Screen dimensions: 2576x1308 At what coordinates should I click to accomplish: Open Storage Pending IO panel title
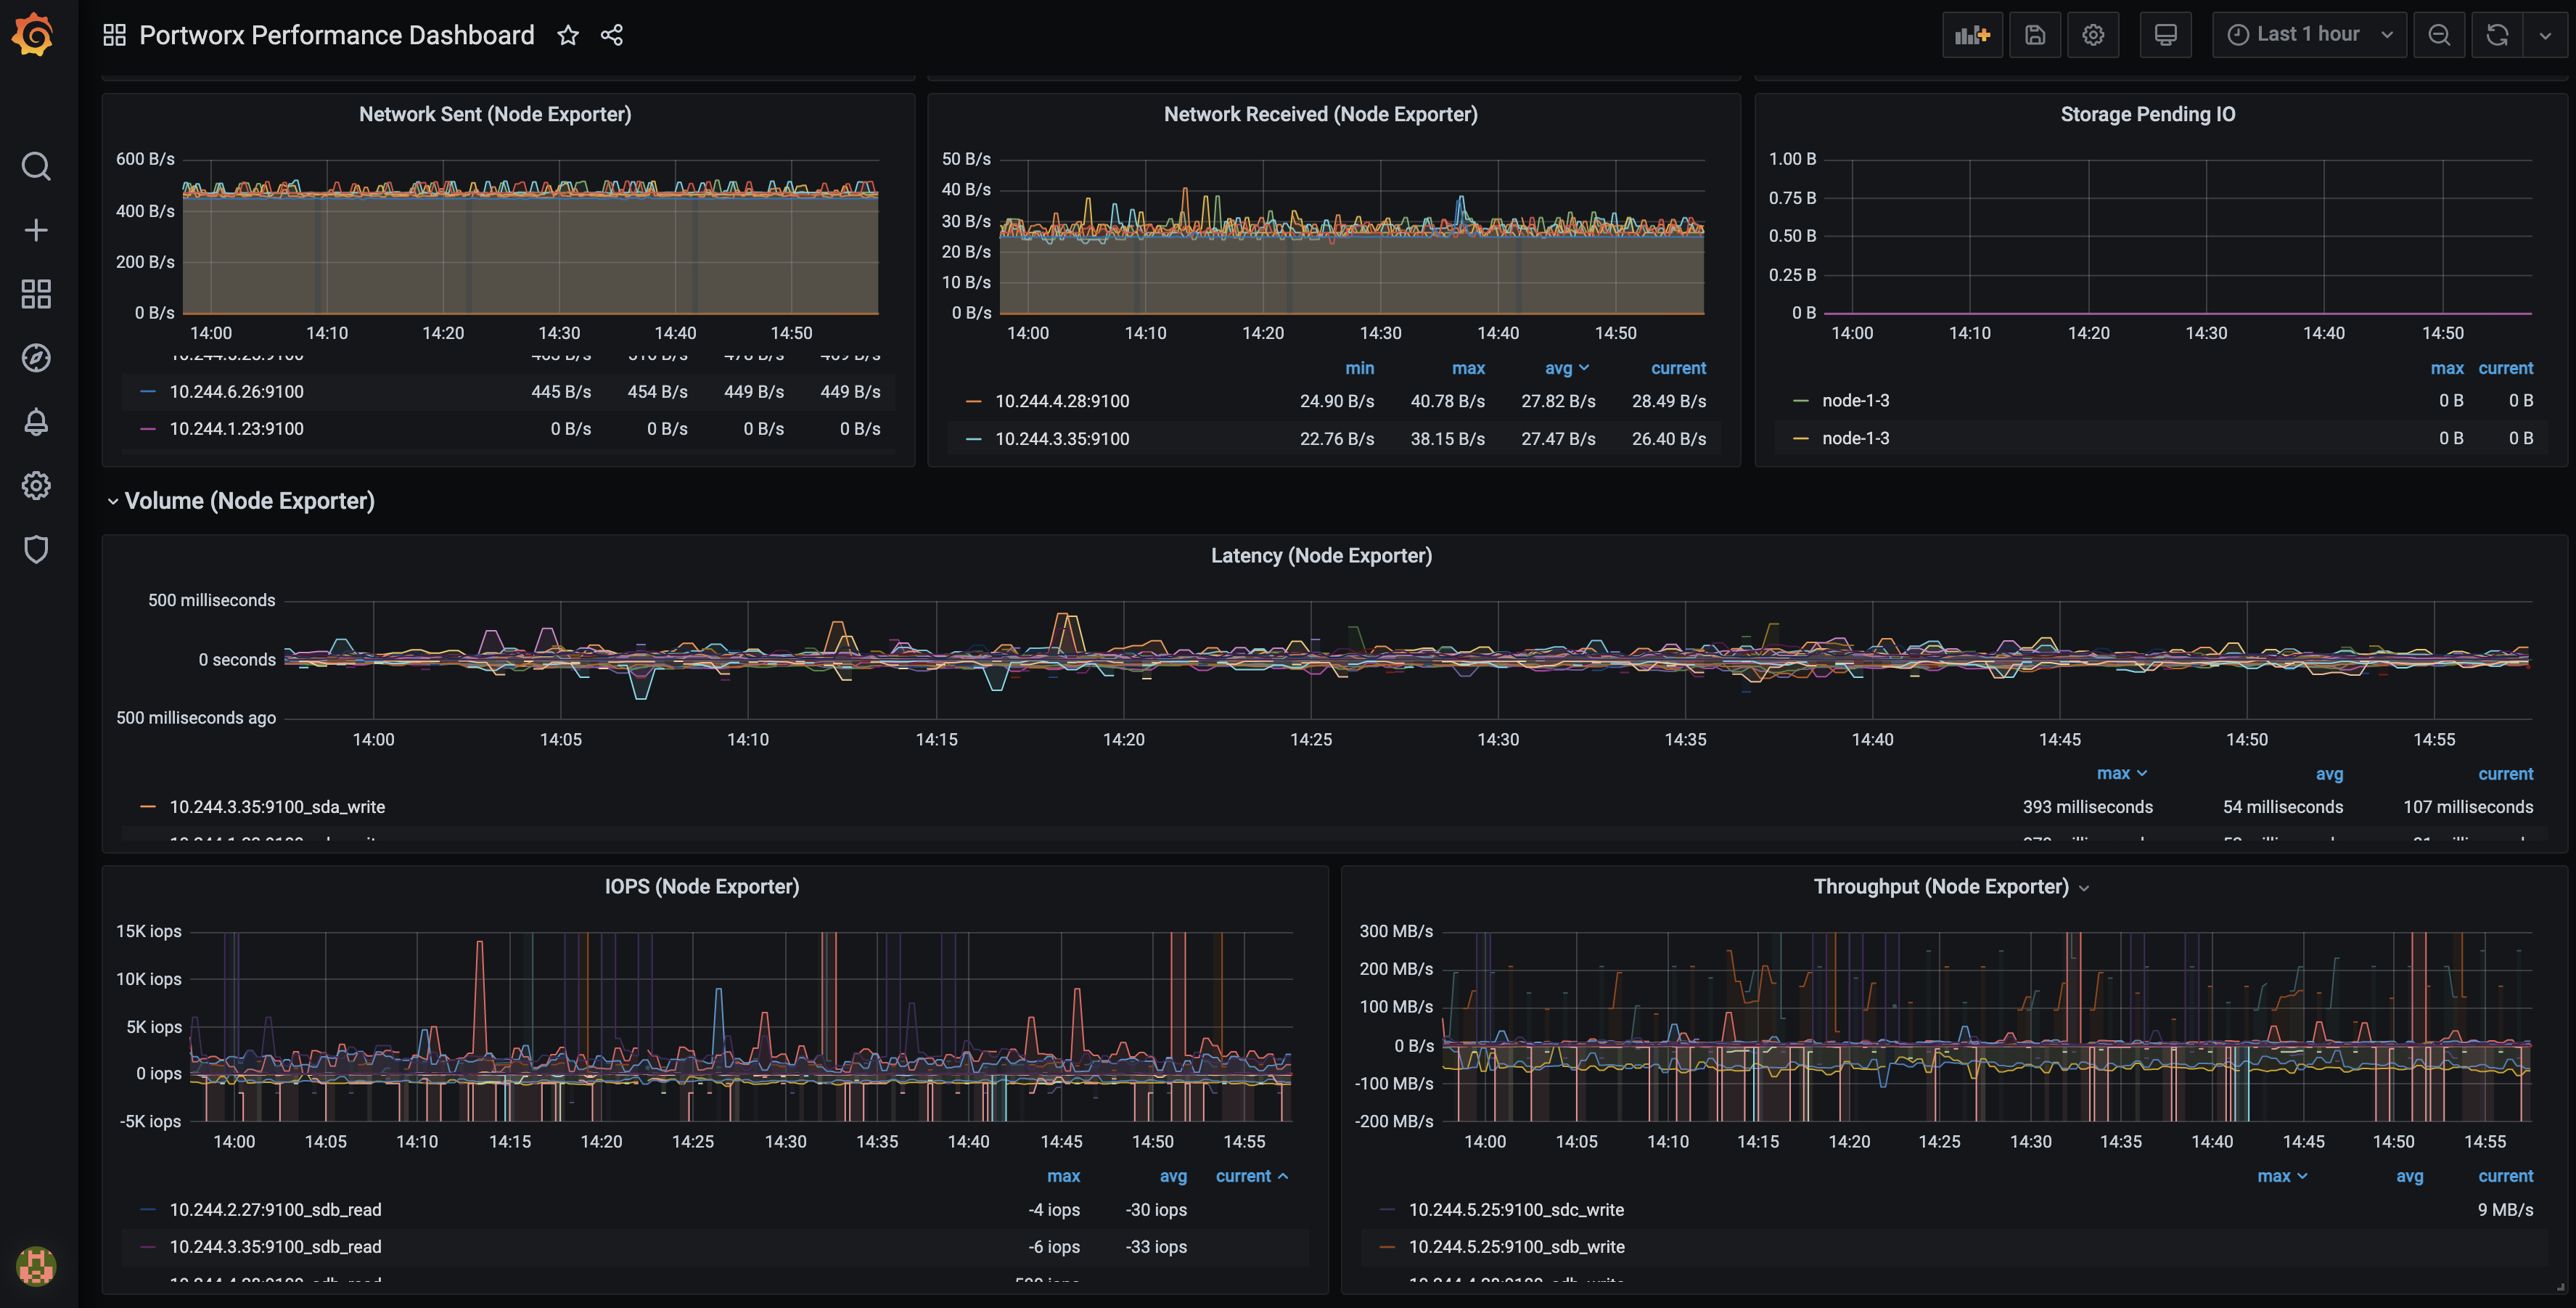pos(2148,114)
